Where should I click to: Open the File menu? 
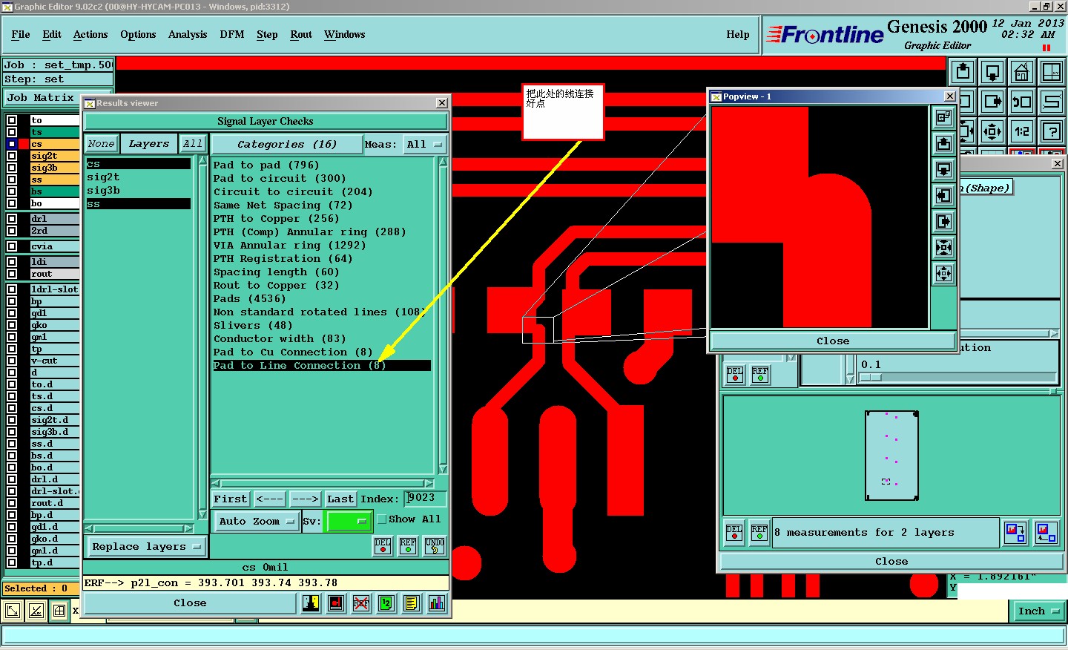pyautogui.click(x=21, y=35)
